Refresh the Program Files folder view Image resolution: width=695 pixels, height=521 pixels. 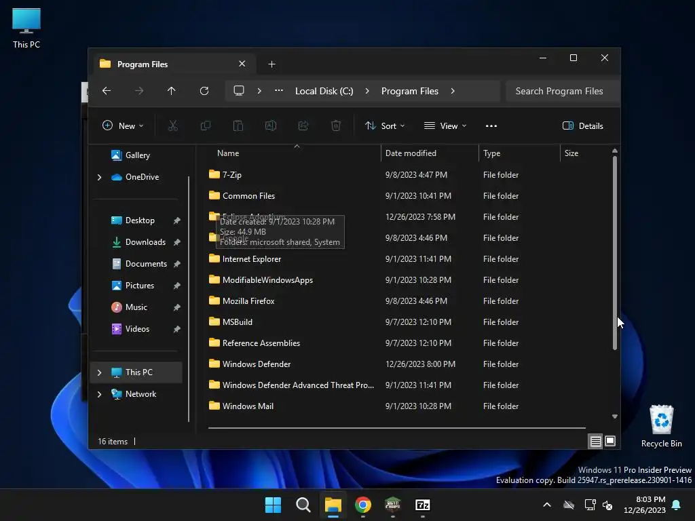pyautogui.click(x=204, y=91)
